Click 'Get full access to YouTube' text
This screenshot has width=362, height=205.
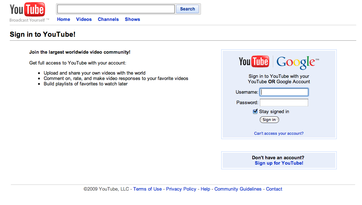78,63
